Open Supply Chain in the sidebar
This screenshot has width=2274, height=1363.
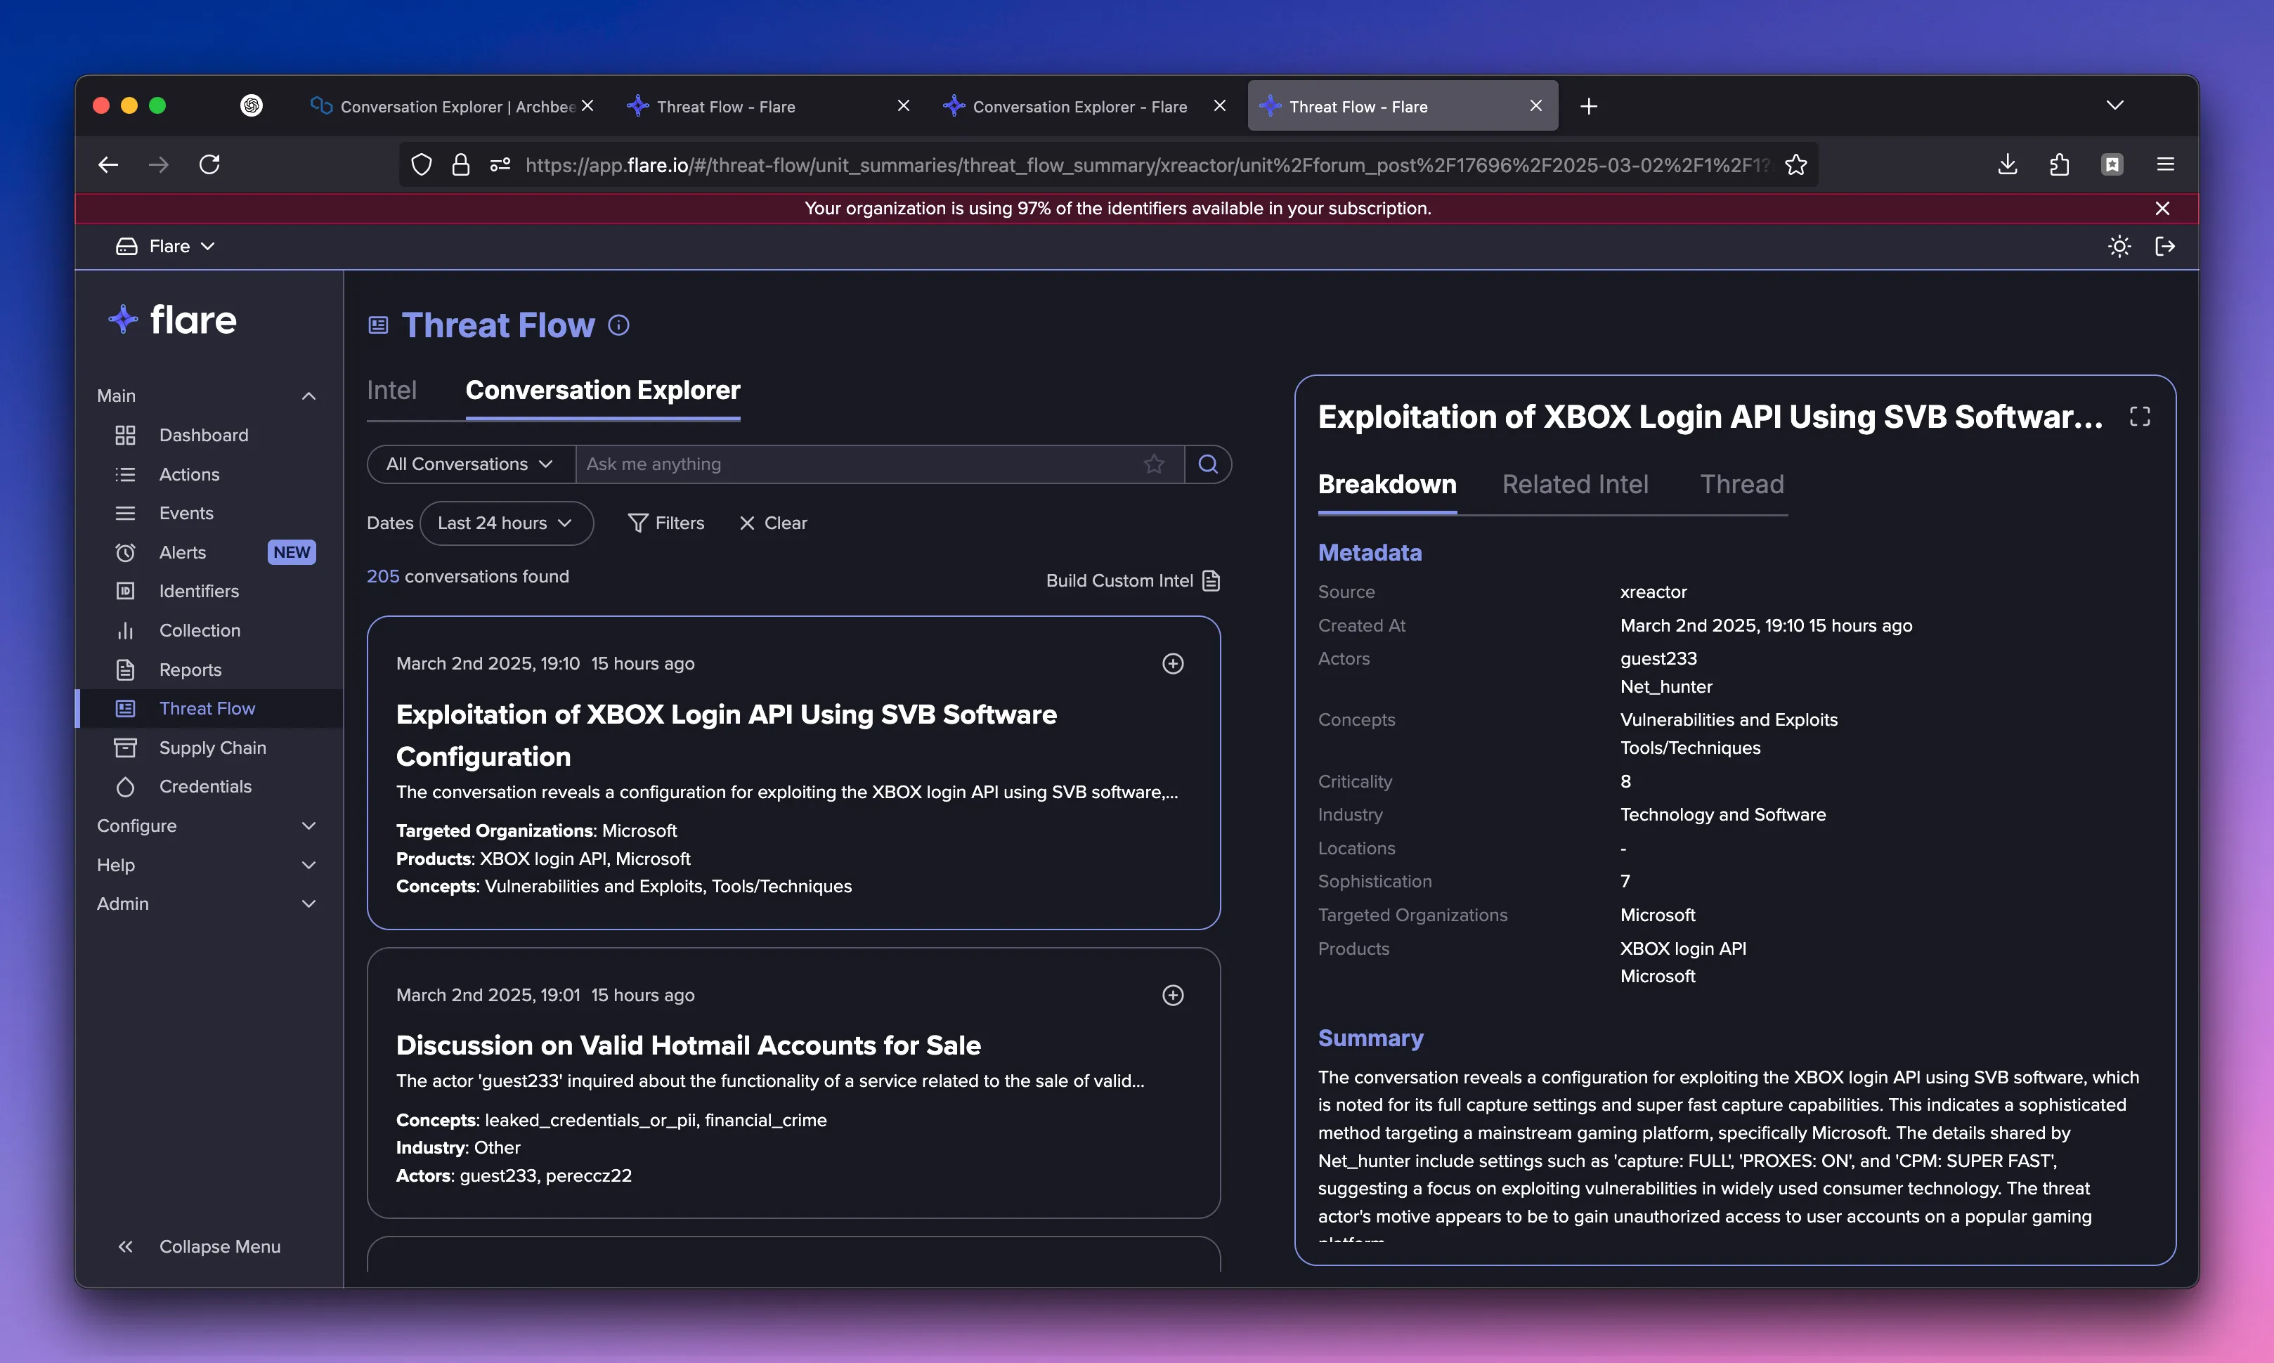[212, 748]
